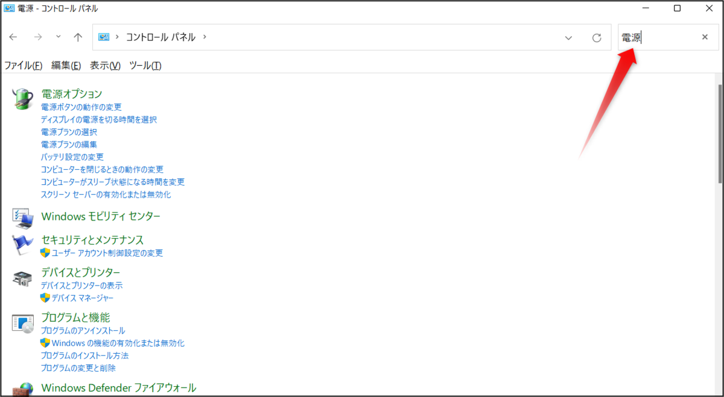Open バッテリ設定の変更 link

(72, 157)
